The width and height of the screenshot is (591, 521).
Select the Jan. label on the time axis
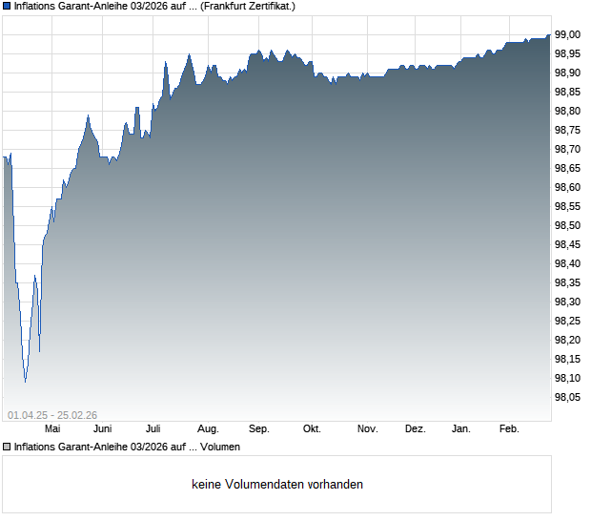[461, 429]
